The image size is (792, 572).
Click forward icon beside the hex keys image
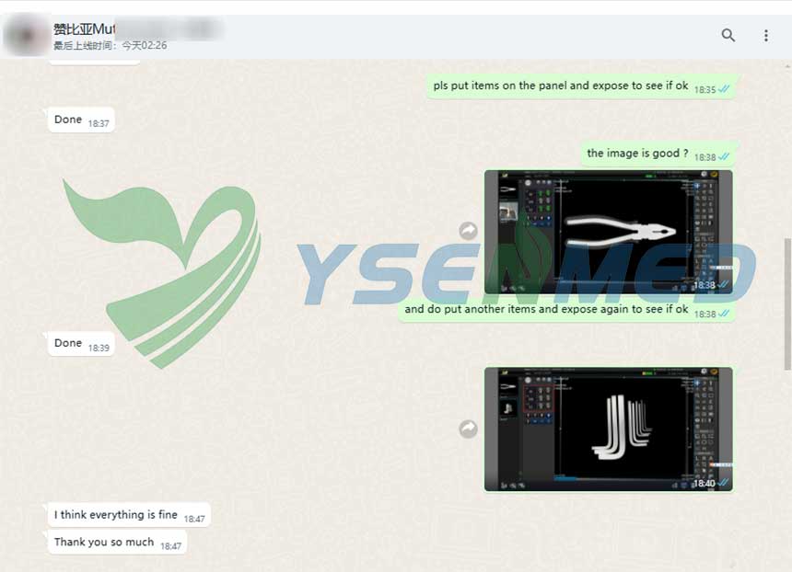click(469, 429)
